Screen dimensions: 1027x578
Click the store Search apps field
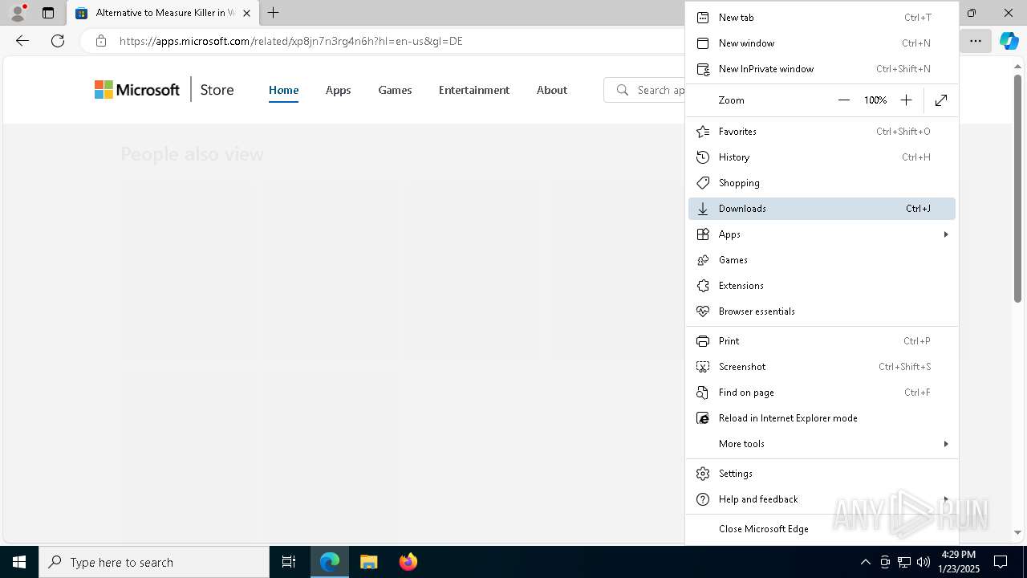[x=645, y=90]
